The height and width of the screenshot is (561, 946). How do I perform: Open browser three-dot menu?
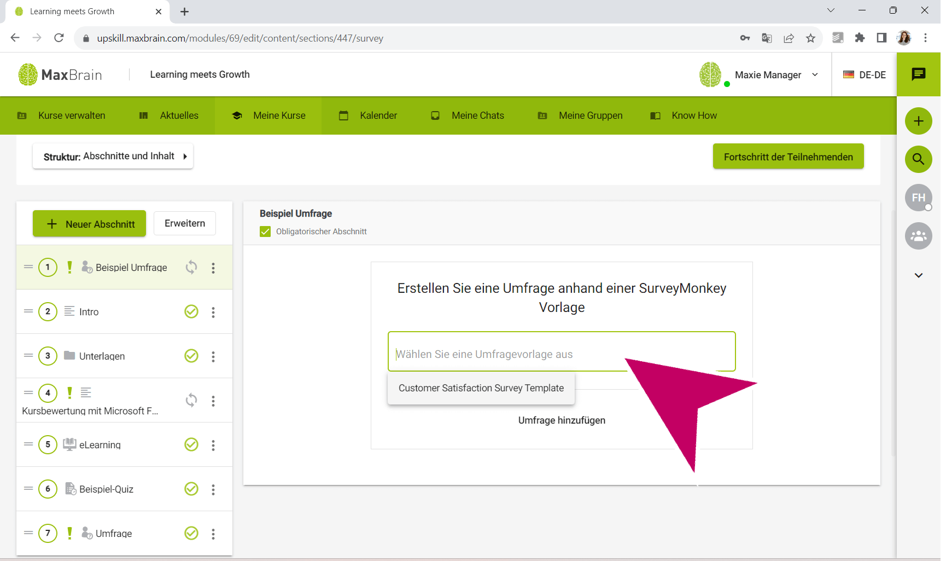click(925, 38)
